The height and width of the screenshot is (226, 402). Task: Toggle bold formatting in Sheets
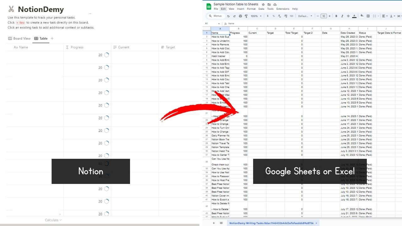click(336, 16)
